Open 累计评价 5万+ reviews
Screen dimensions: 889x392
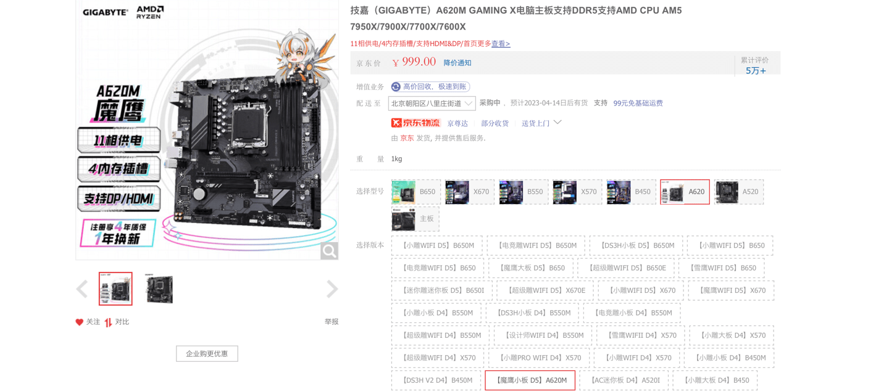tap(755, 65)
